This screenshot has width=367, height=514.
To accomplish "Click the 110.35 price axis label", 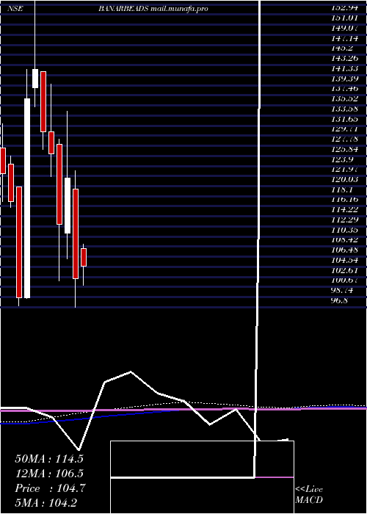I will (344, 230).
